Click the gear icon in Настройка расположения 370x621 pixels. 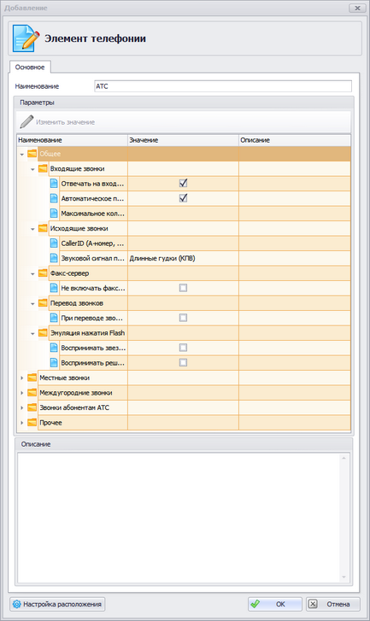pos(16,604)
